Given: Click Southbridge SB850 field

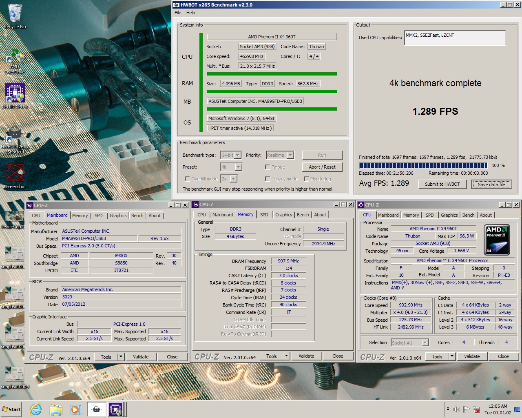Looking at the screenshot, I should [x=121, y=263].
